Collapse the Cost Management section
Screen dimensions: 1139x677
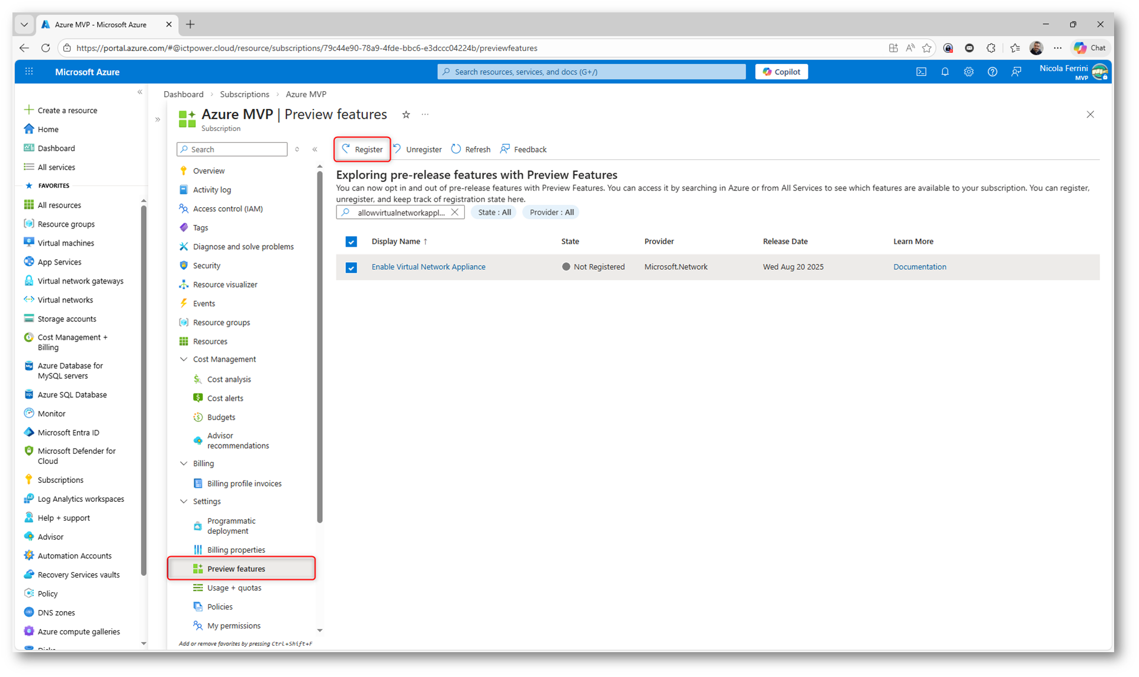(x=184, y=359)
